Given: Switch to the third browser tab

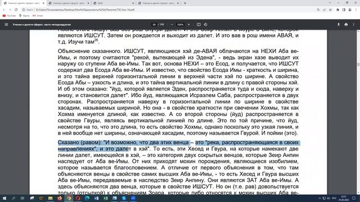Looking at the screenshot, I should [x=114, y=3].
